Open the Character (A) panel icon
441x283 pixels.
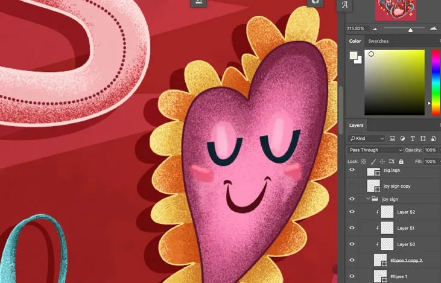tap(344, 5)
